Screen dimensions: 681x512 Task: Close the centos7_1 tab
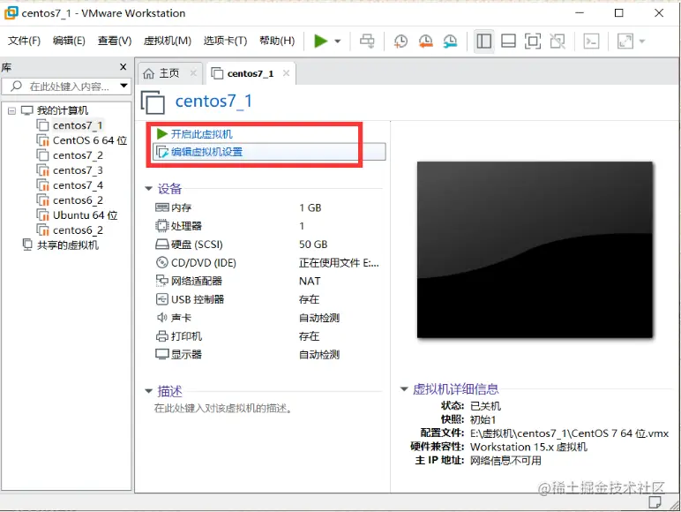pos(286,73)
